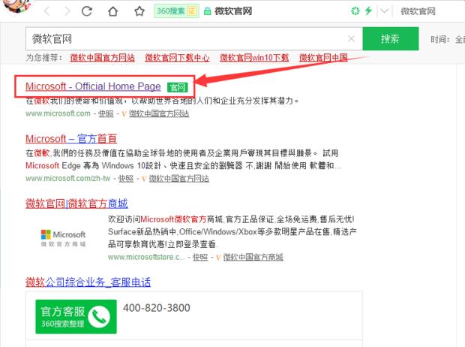Open 微软中国官方商城 verified link
This screenshot has height=347, width=465.
pos(253,257)
